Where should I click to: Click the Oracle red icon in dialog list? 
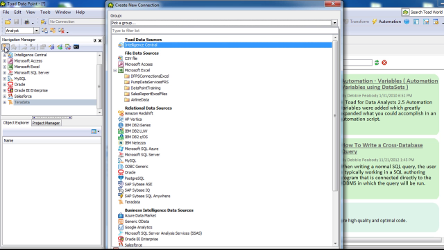click(121, 172)
